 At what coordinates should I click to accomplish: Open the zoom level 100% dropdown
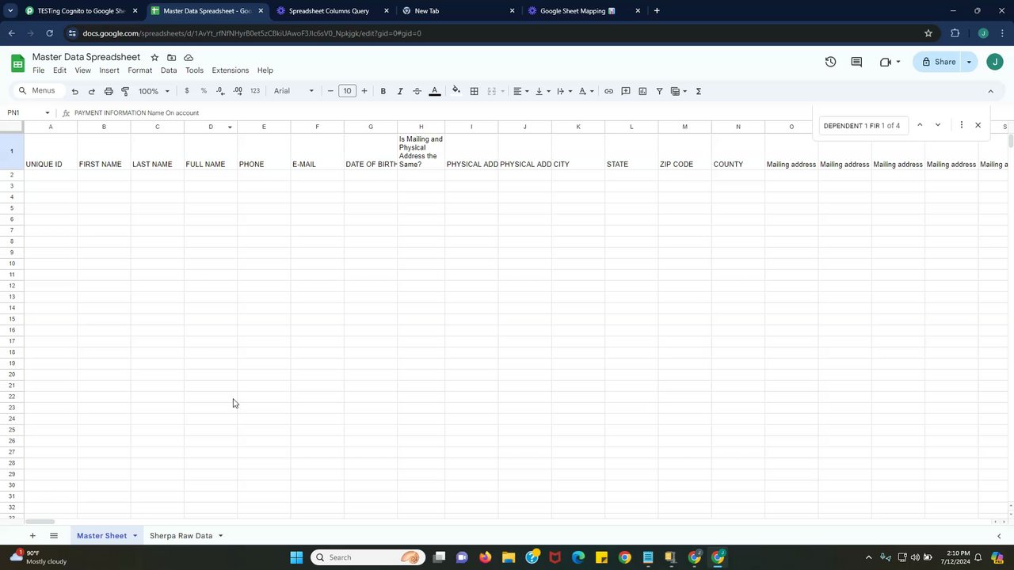pyautogui.click(x=154, y=91)
